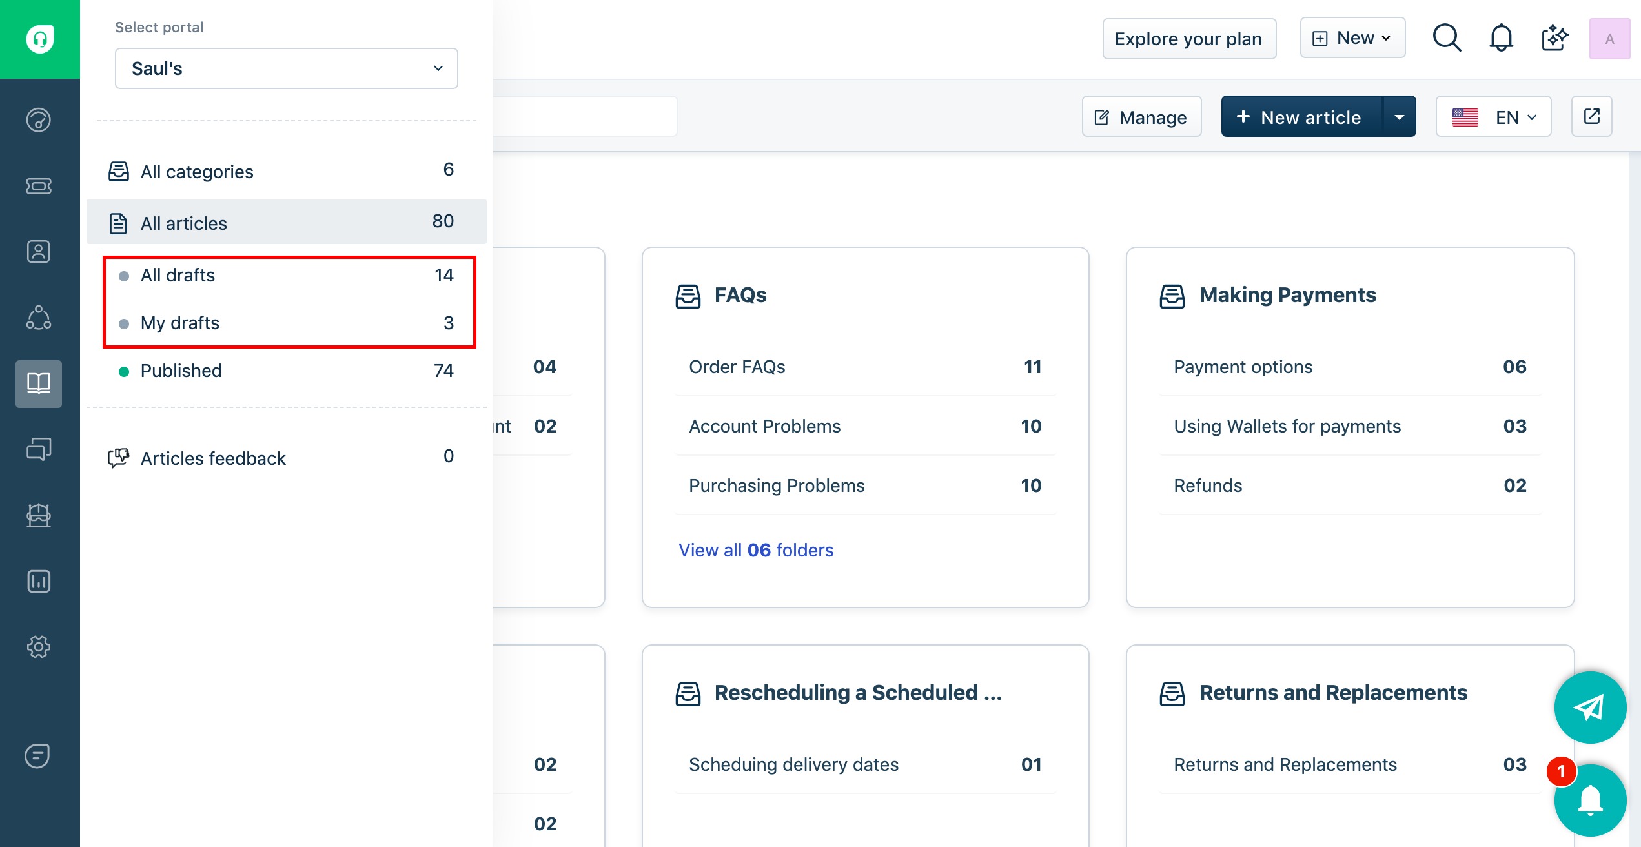Open the Tickets icon in sidebar
Viewport: 1641px width, 847px height.
(39, 187)
